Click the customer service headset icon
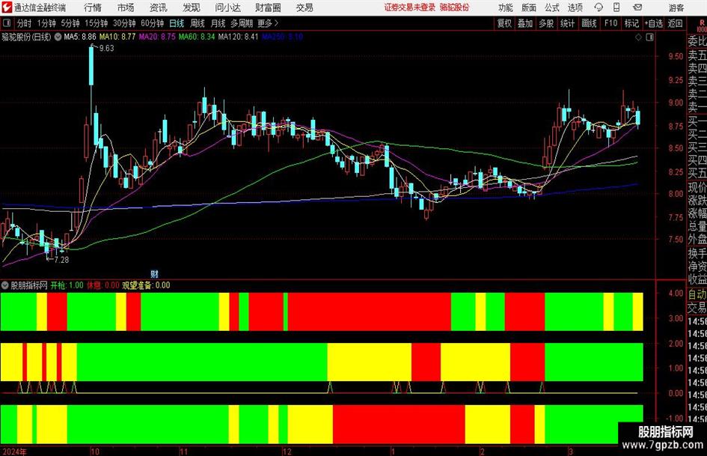This screenshot has height=456, width=707. coord(599,7)
